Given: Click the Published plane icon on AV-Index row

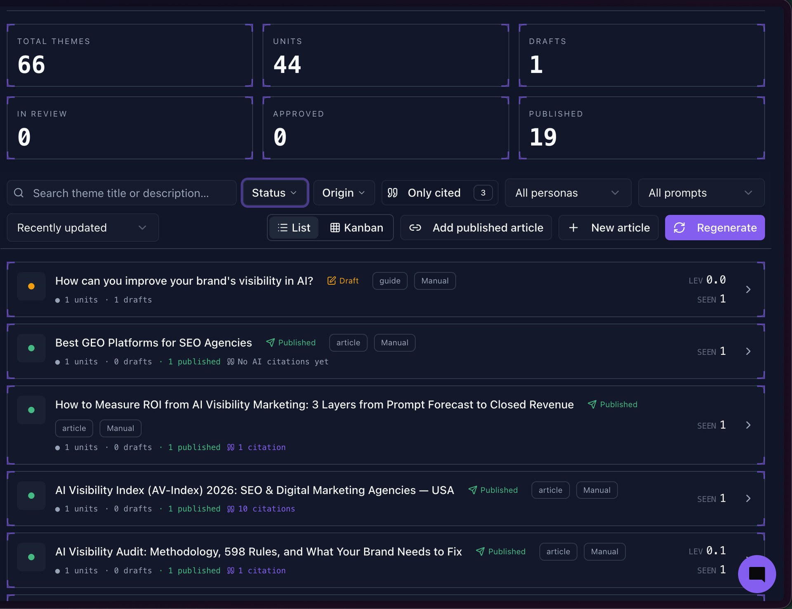Looking at the screenshot, I should click(473, 490).
